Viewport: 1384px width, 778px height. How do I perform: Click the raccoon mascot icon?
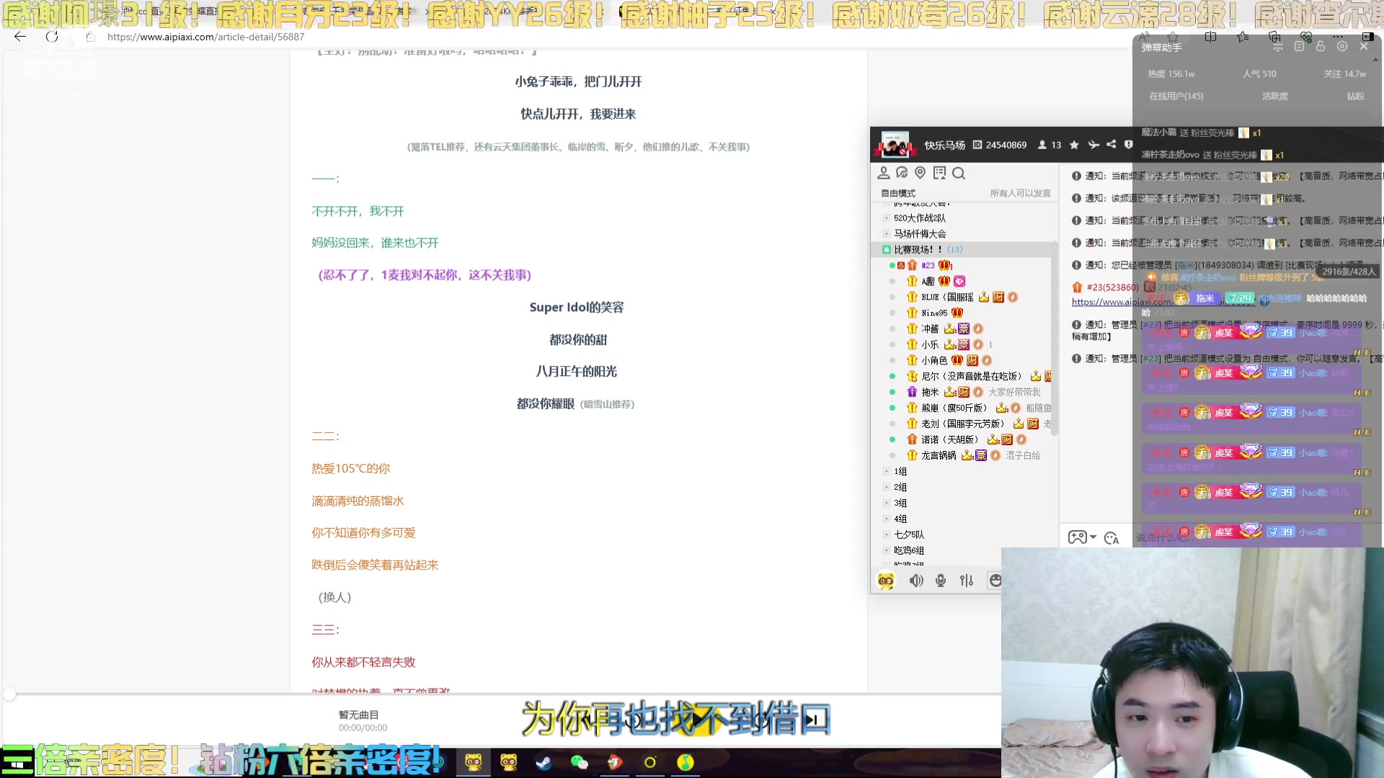tap(886, 581)
